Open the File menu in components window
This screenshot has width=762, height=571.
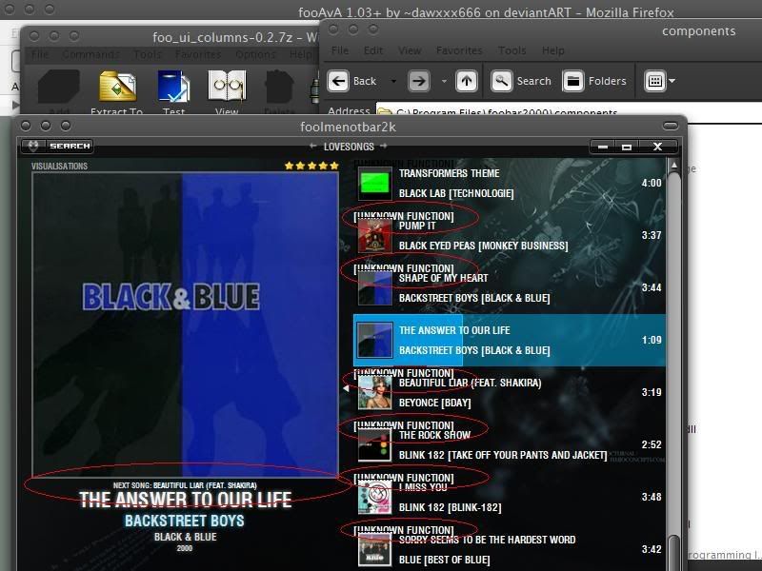point(340,50)
